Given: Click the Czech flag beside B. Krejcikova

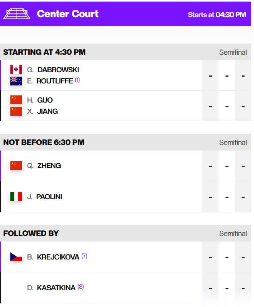Looking at the screenshot, I should point(16,257).
